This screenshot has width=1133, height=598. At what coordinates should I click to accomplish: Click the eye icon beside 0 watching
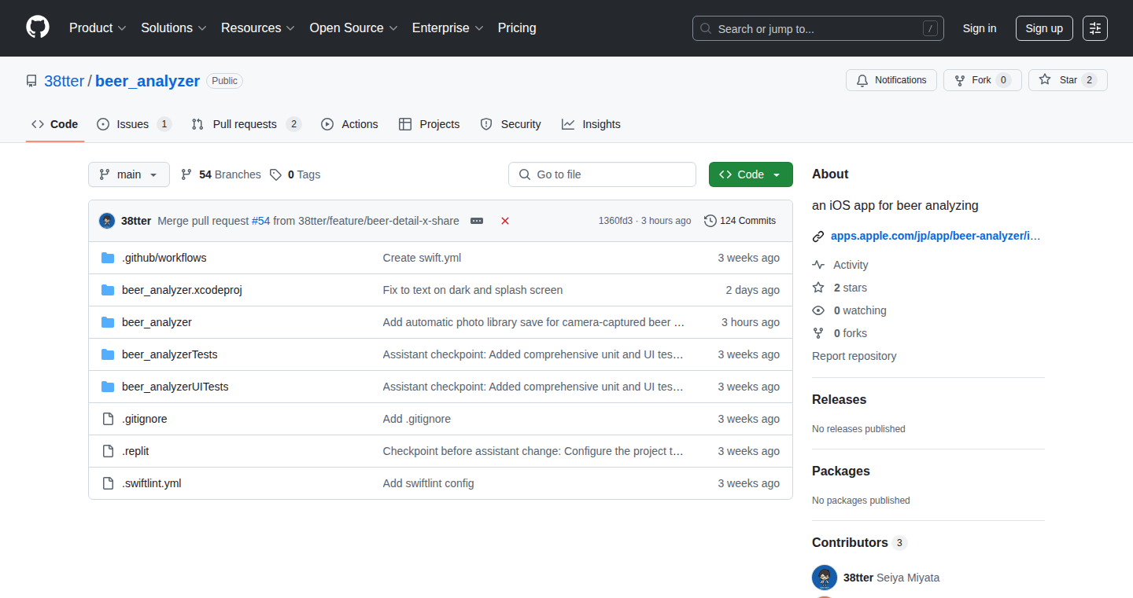pyautogui.click(x=818, y=310)
